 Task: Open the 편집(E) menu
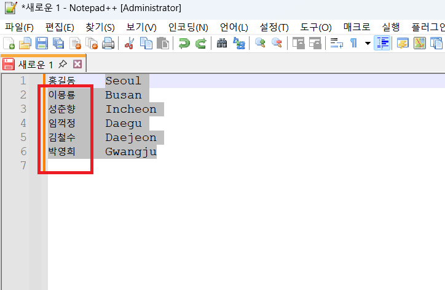click(x=60, y=27)
